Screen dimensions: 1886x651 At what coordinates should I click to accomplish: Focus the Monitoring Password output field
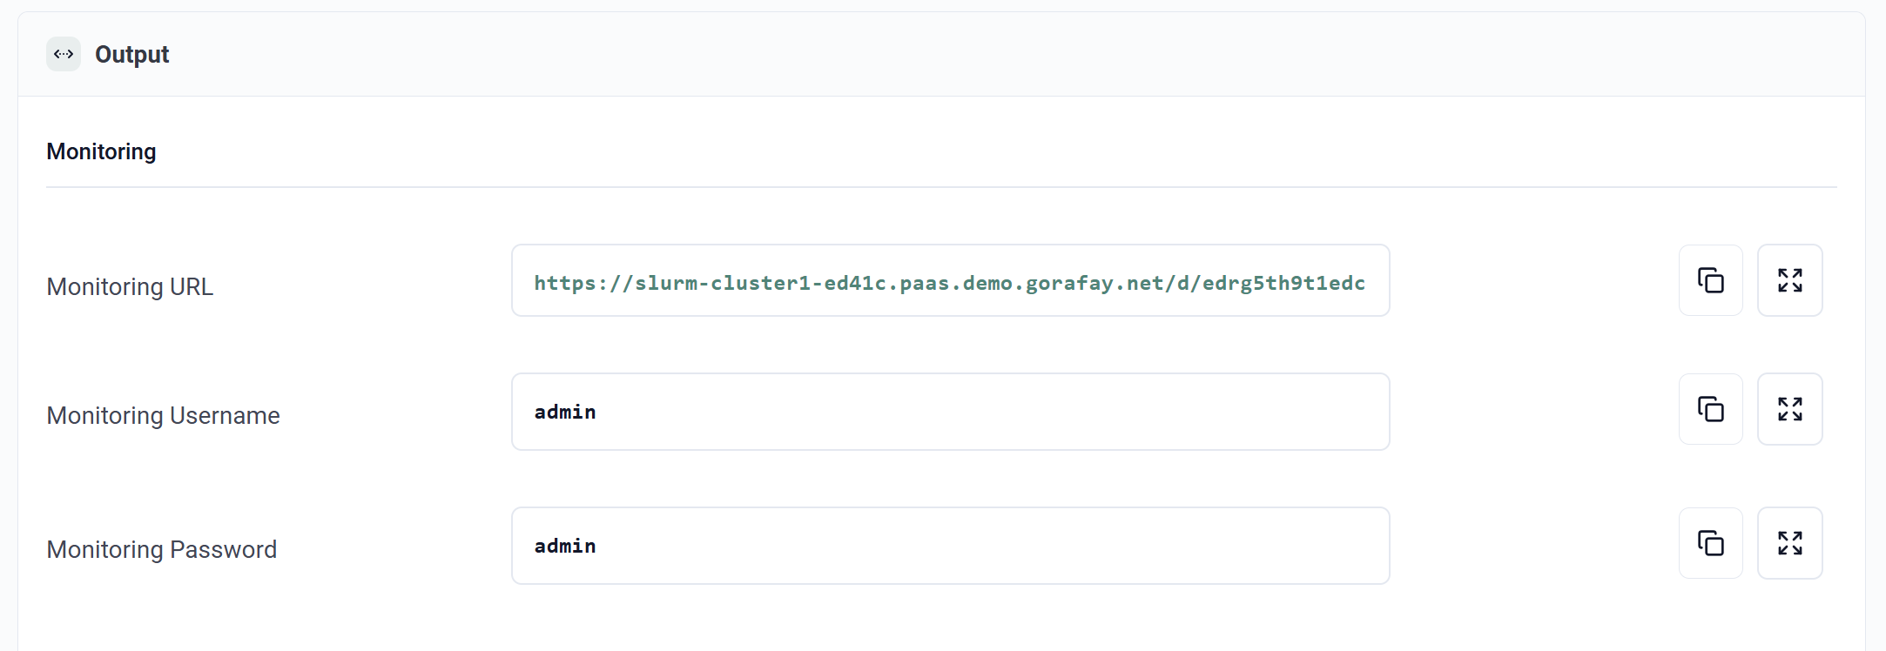[x=949, y=546]
